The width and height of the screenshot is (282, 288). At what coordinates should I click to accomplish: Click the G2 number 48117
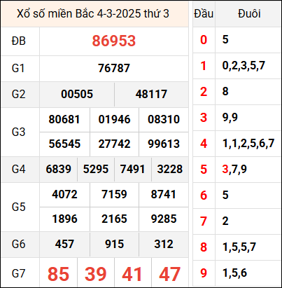point(151,94)
